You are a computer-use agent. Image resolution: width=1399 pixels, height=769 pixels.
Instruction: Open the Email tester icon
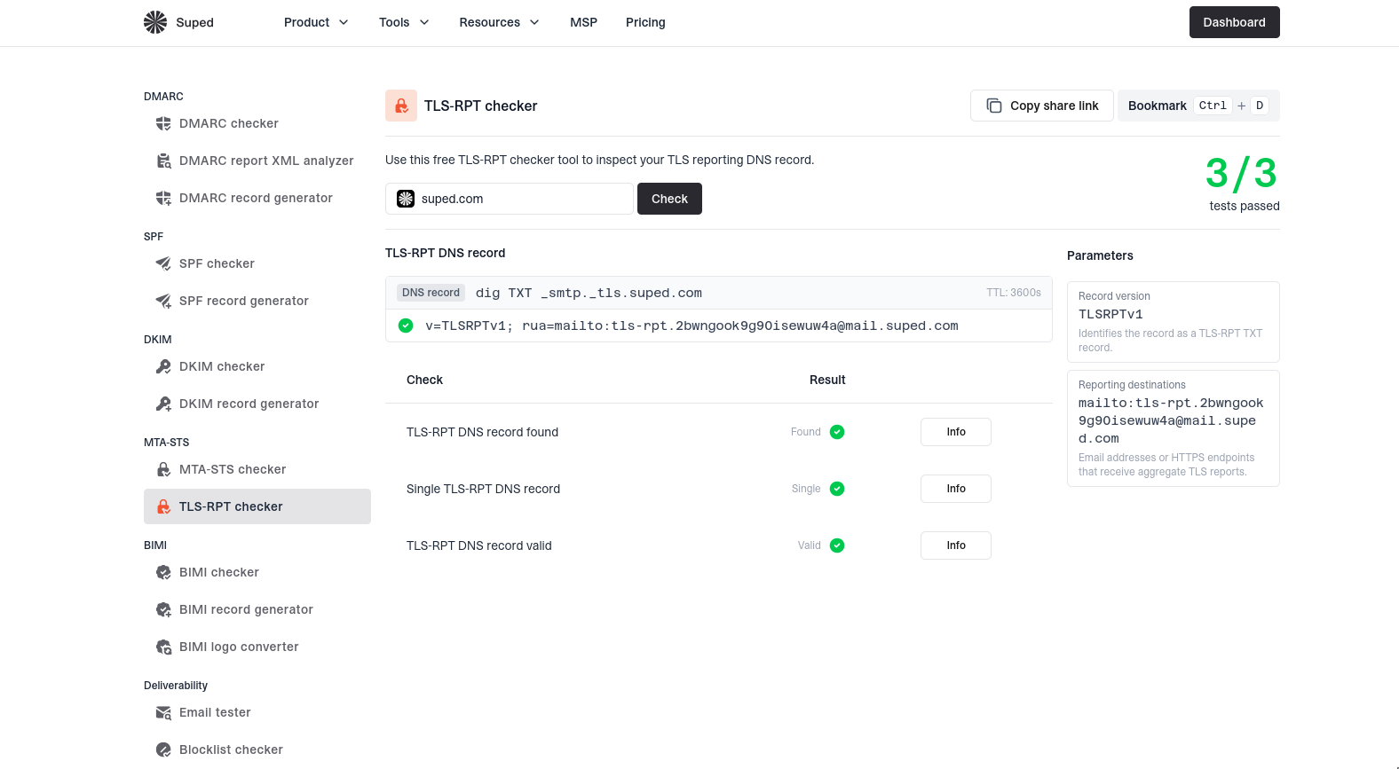pyautogui.click(x=163, y=712)
